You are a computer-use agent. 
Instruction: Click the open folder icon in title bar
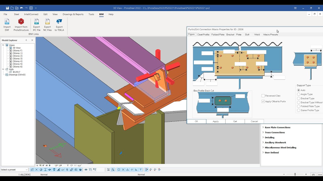pos(12,8)
